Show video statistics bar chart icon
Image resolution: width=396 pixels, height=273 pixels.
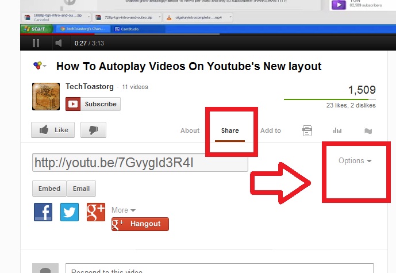point(337,130)
